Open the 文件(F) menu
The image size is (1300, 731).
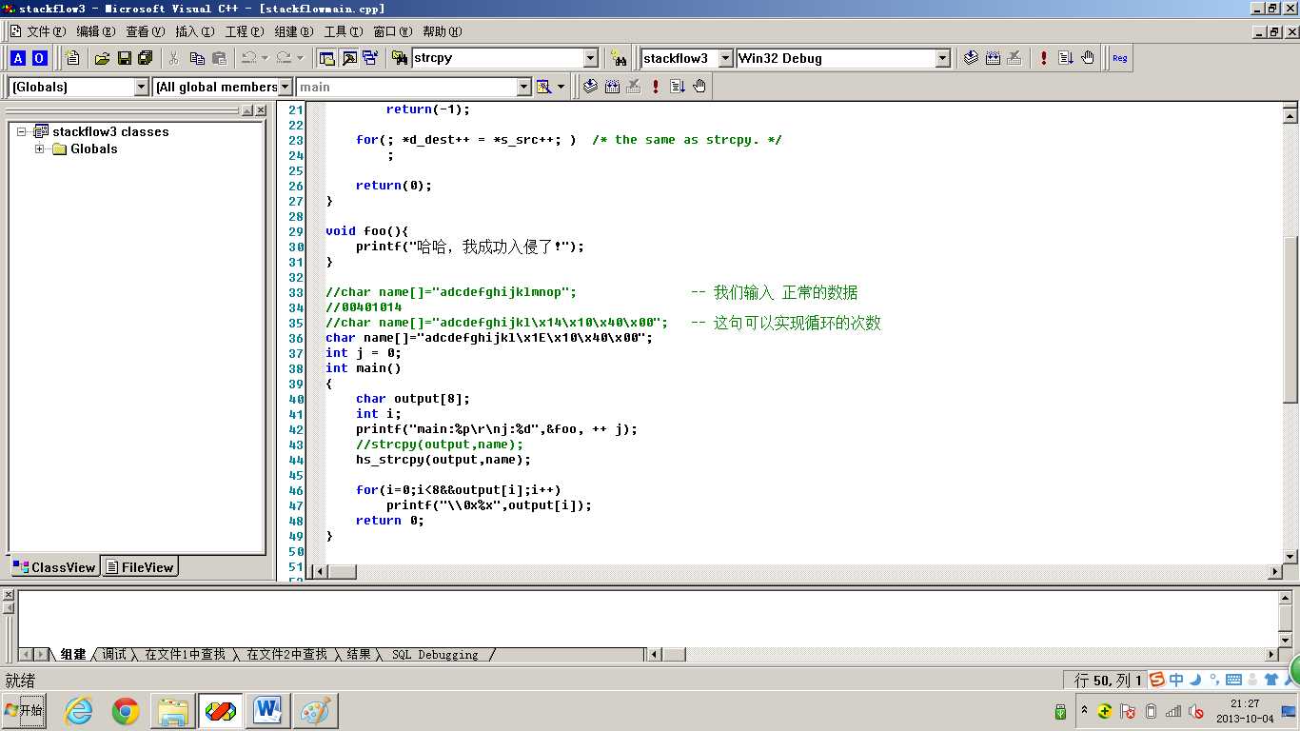click(x=47, y=31)
